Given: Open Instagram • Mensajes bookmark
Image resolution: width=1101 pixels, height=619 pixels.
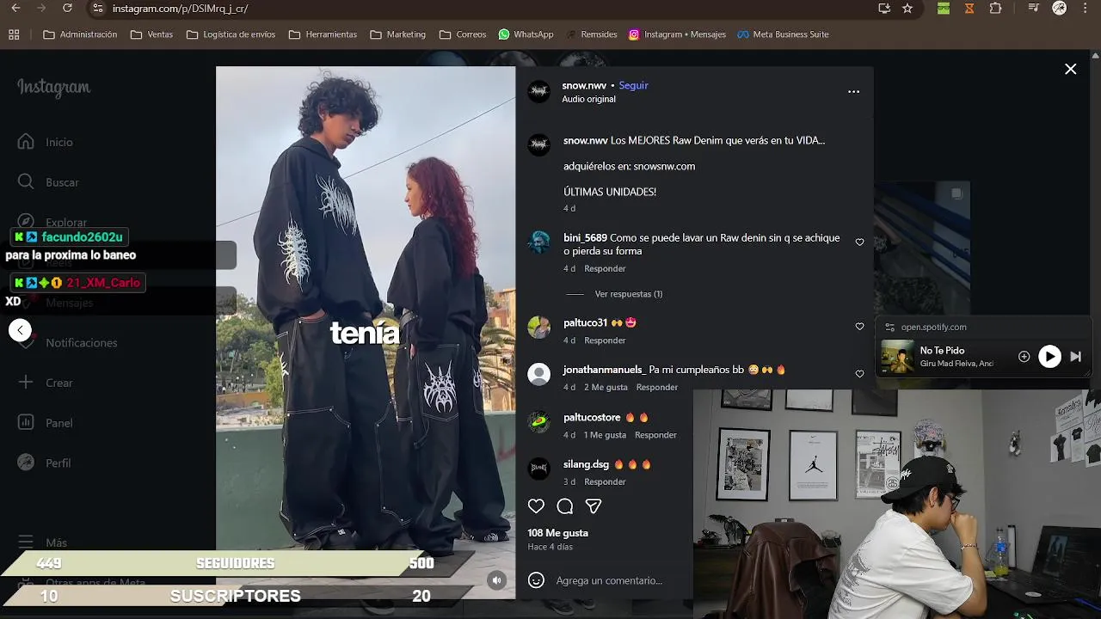Looking at the screenshot, I should pyautogui.click(x=677, y=34).
